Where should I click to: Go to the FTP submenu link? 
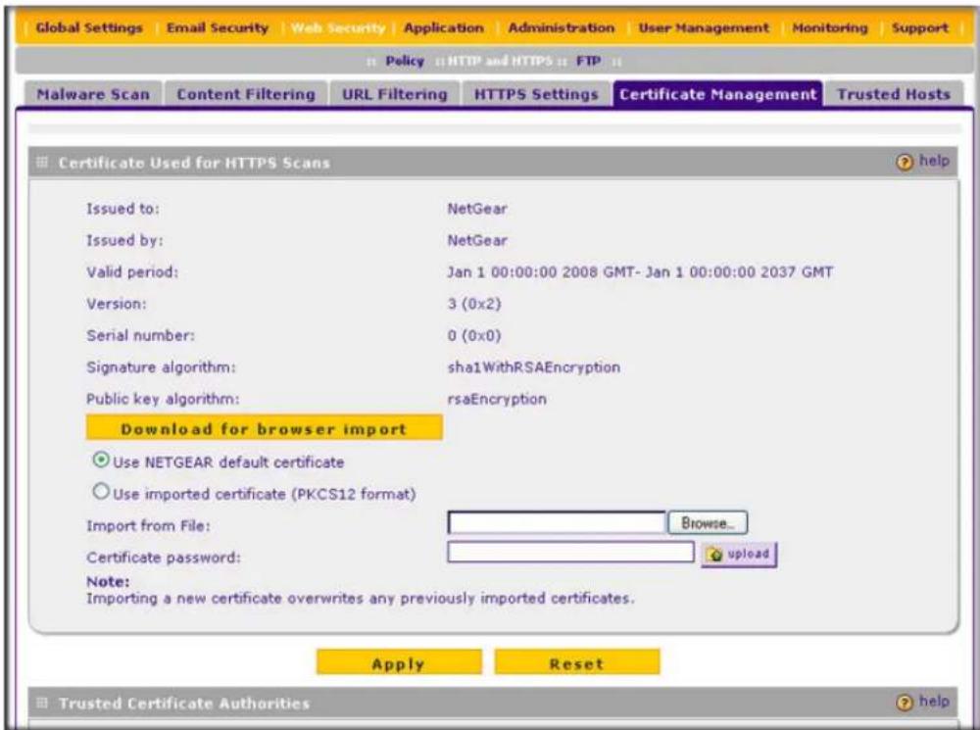588,62
